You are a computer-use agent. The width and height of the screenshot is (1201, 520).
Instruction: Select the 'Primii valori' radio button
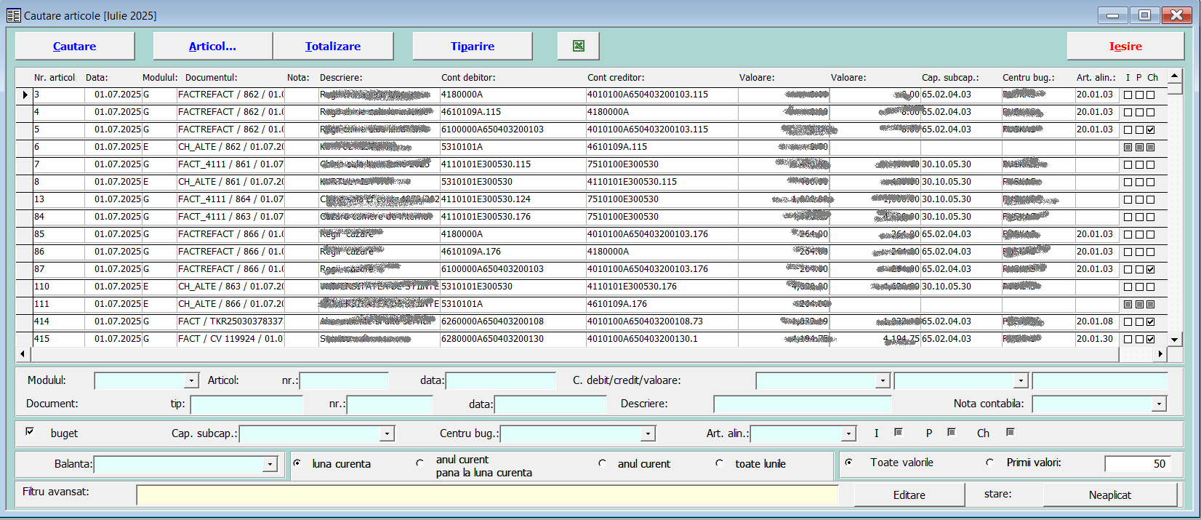tap(989, 463)
